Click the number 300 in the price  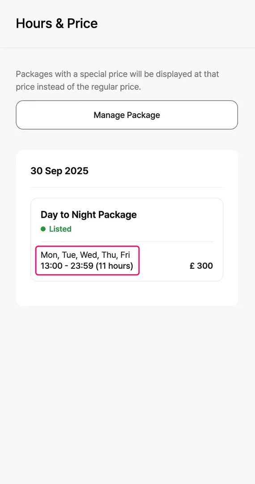(205, 266)
